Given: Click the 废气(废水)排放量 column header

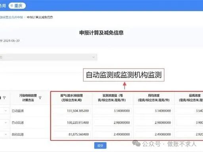Looking at the screenshot, I should pyautogui.click(x=71, y=98).
